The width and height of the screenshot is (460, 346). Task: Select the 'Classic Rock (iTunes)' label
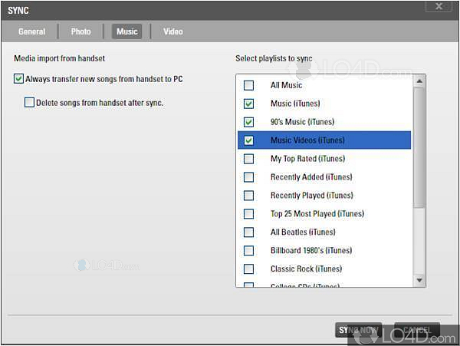[x=306, y=269]
